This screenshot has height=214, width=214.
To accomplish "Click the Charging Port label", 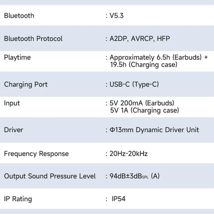I will click(x=26, y=85).
